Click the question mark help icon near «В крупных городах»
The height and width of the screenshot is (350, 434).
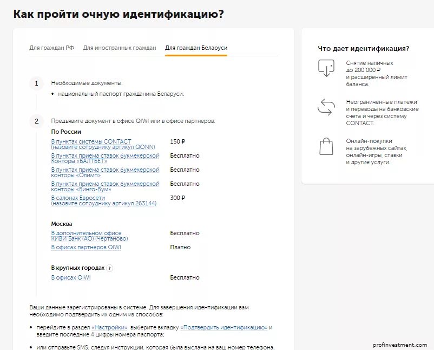tap(110, 268)
